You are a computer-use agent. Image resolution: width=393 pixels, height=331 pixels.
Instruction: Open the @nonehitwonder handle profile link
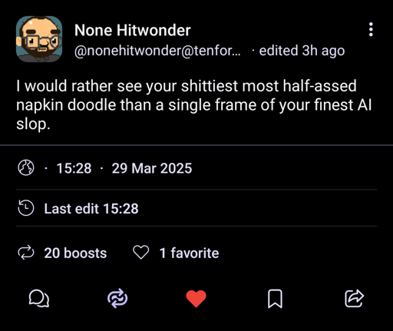point(157,51)
